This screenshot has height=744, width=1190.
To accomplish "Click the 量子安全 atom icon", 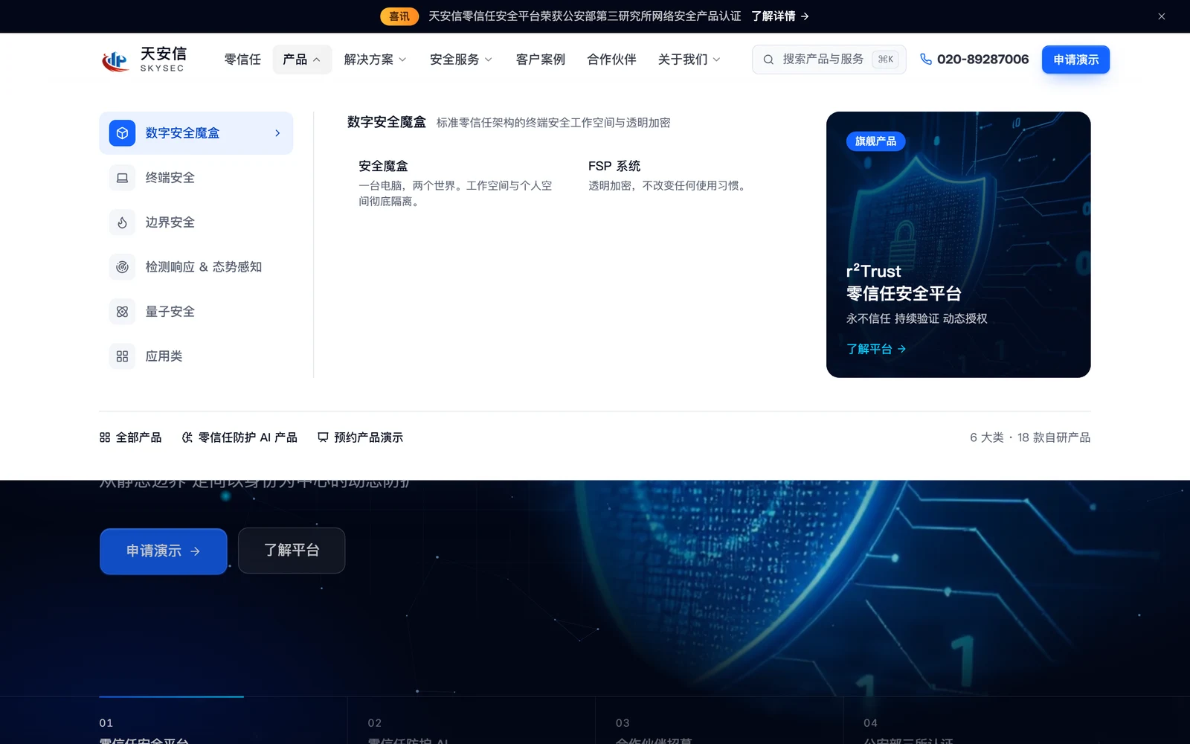I will [x=123, y=312].
